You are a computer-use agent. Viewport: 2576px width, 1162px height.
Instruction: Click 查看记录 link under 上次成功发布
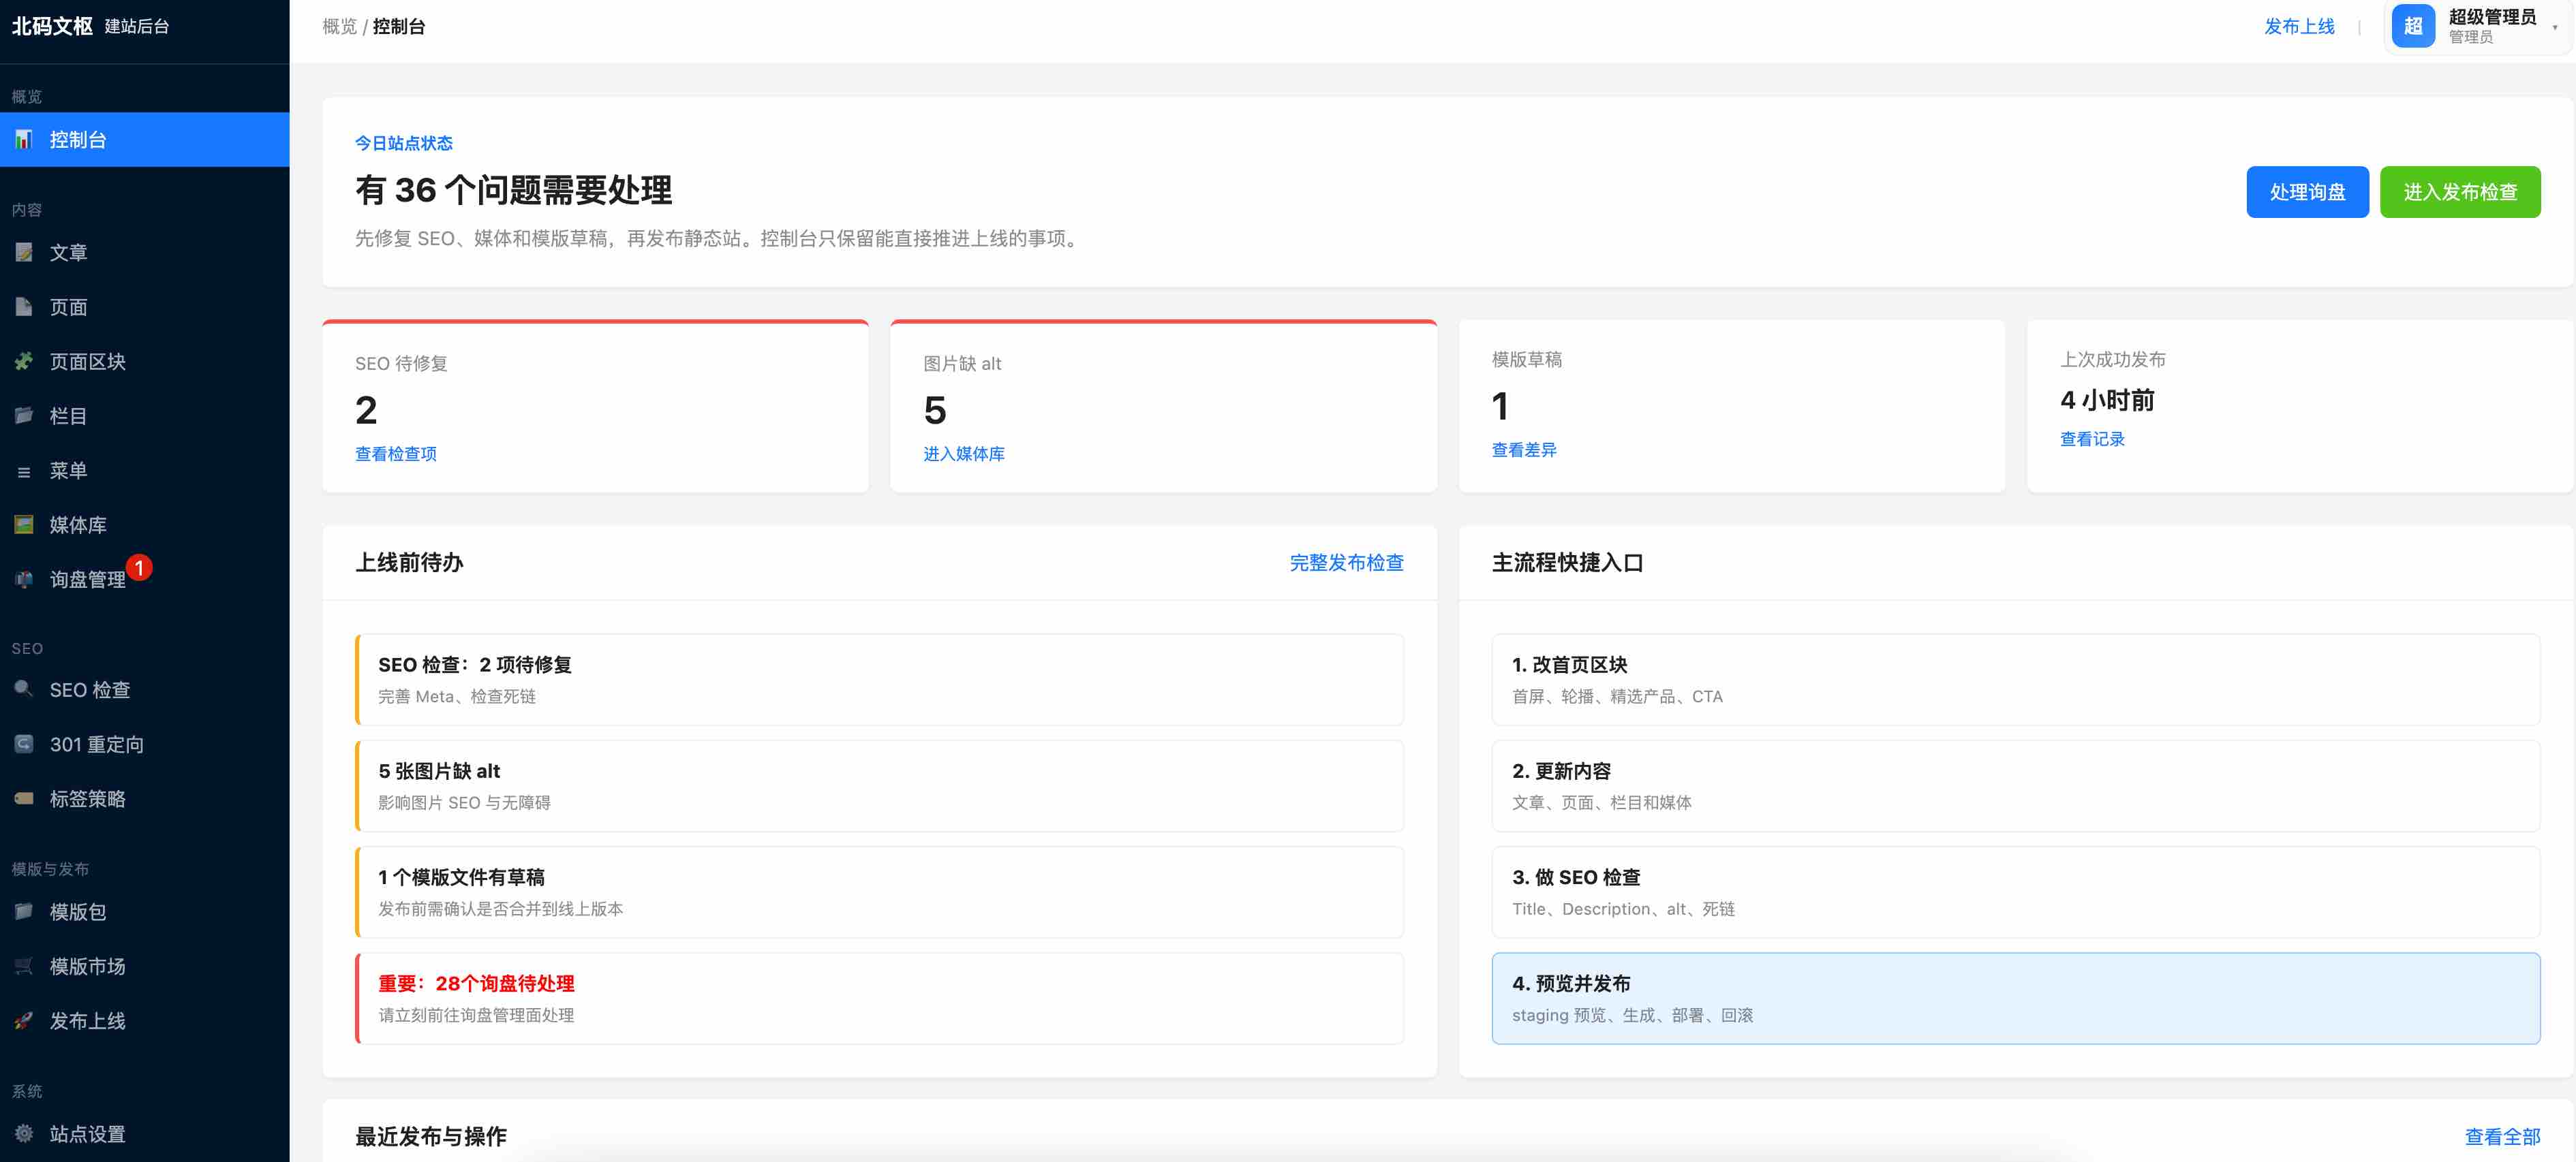[x=2092, y=439]
